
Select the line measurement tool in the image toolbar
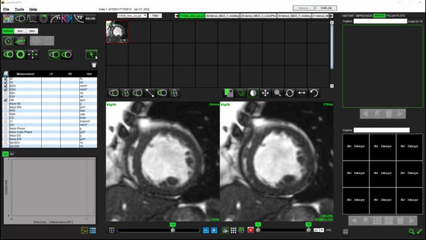(x=150, y=93)
